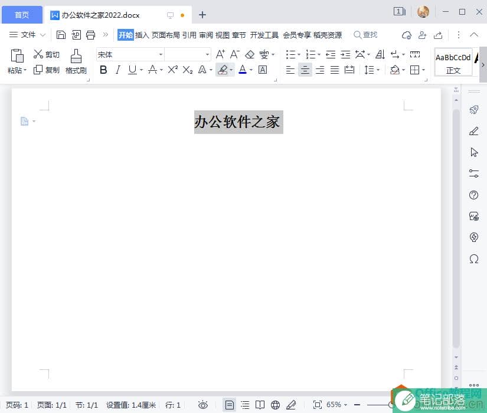Click the Print icon in quick toolbar
487x413 pixels.
tap(90, 35)
